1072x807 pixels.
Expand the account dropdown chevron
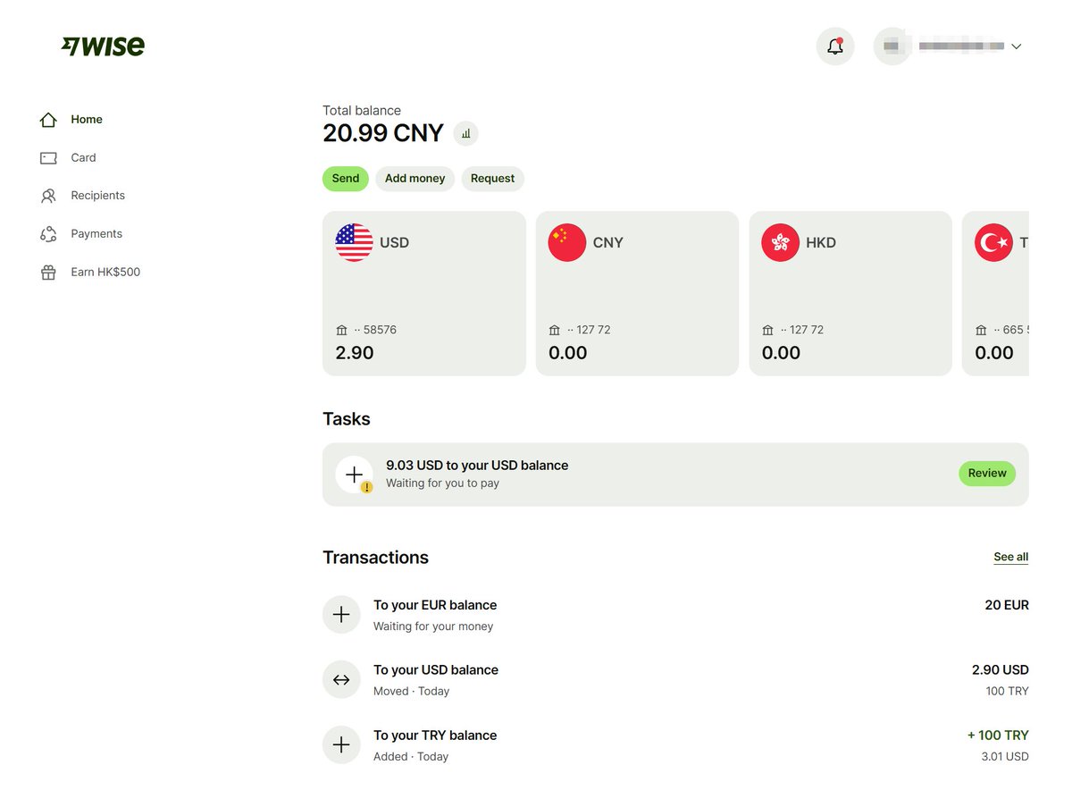(1016, 46)
